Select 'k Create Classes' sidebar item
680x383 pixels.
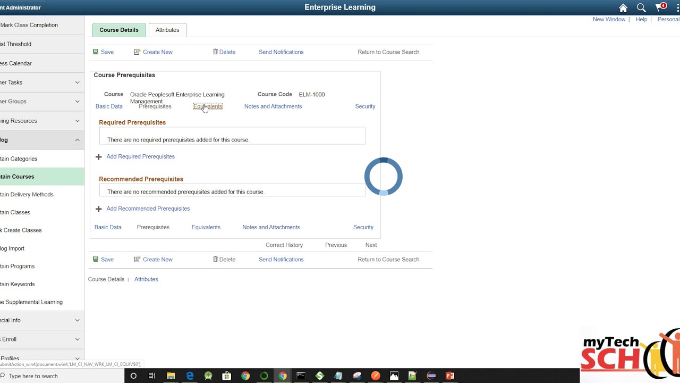[x=42, y=230]
